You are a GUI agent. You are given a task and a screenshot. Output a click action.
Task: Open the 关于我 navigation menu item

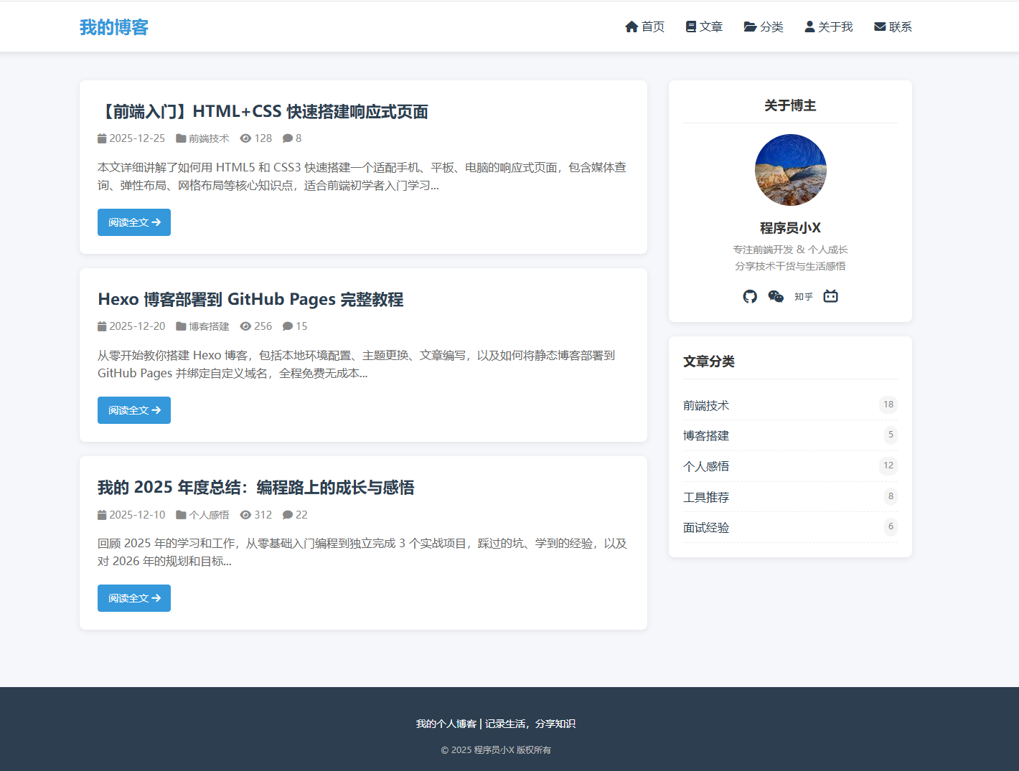click(x=828, y=27)
